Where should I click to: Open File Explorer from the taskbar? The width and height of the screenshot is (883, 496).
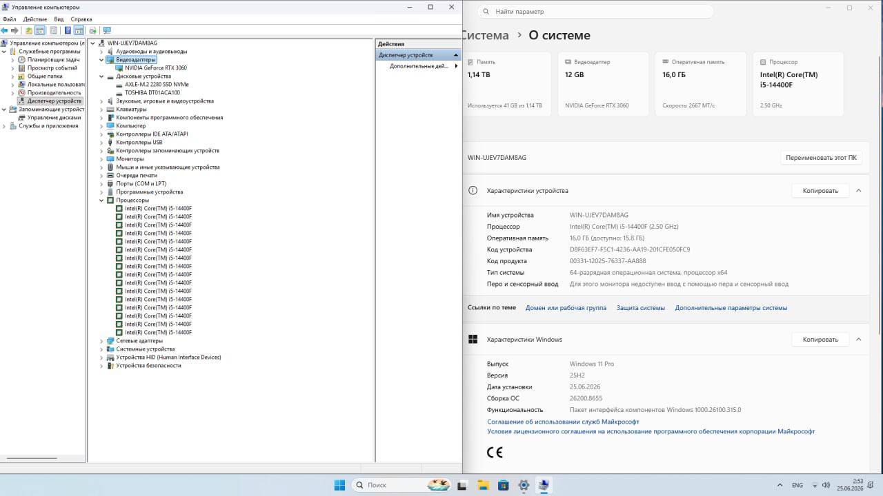tap(483, 485)
